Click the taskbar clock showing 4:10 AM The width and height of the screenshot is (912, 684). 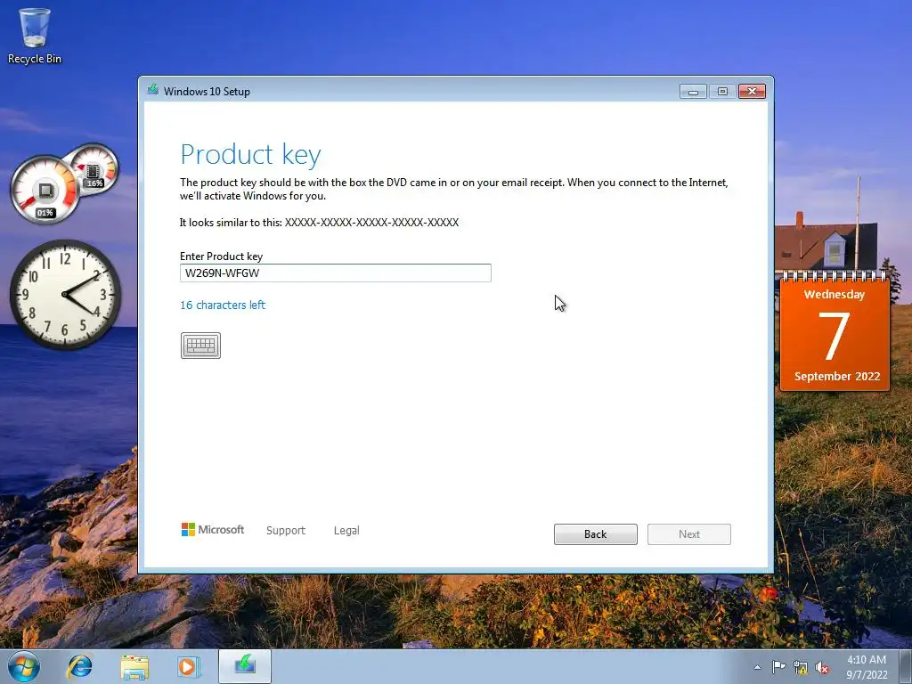pos(867,667)
